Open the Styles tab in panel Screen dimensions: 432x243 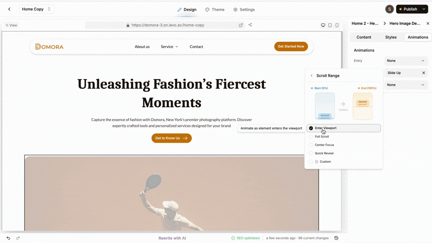click(391, 37)
